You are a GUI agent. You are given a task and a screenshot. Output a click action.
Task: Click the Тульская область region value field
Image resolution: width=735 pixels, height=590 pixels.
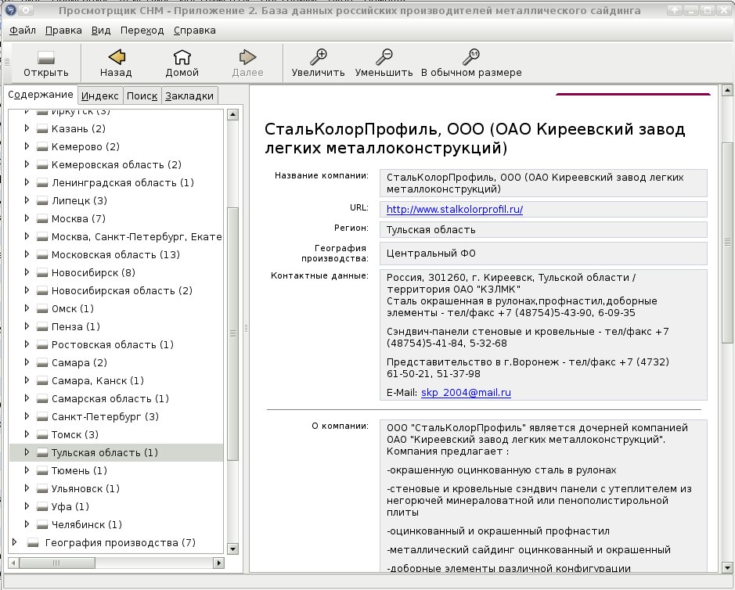pos(543,229)
